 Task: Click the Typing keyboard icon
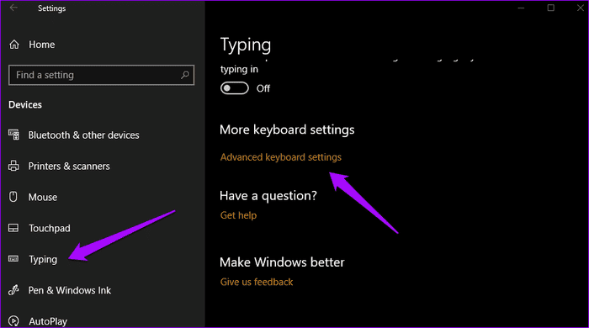click(x=13, y=259)
